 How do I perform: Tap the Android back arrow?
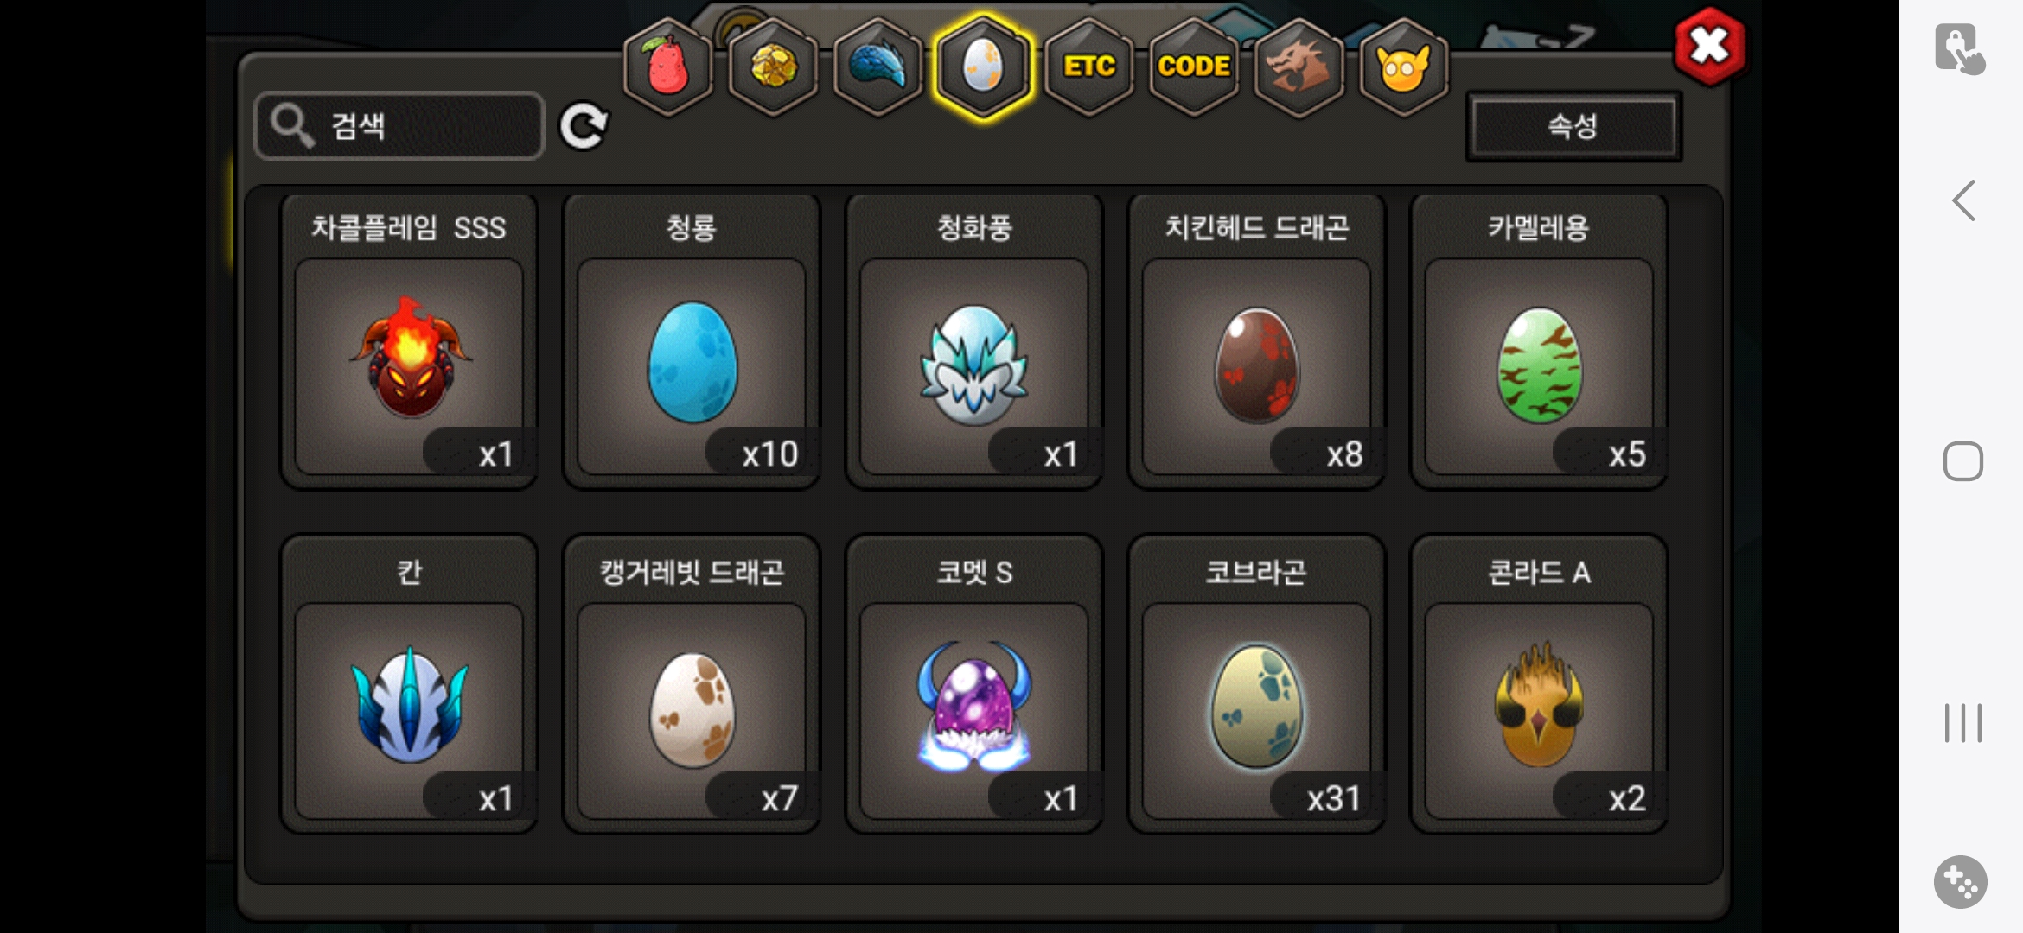1963,200
